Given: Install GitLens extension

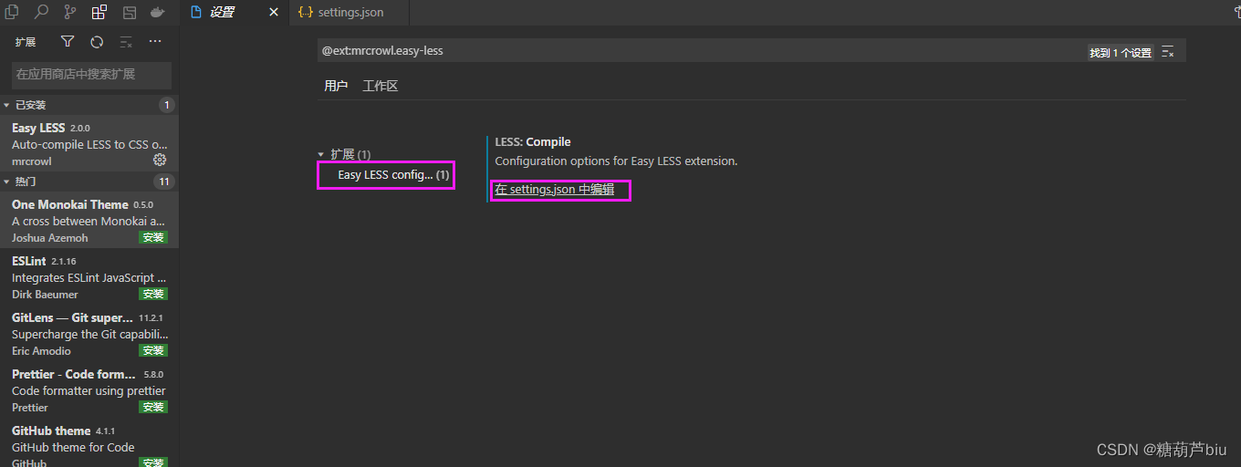Looking at the screenshot, I should tap(153, 350).
